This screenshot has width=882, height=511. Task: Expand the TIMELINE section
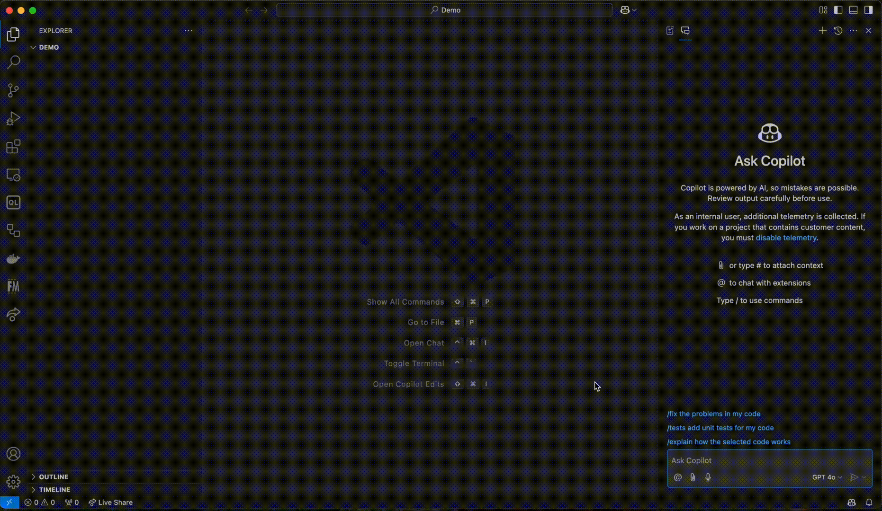(x=116, y=489)
